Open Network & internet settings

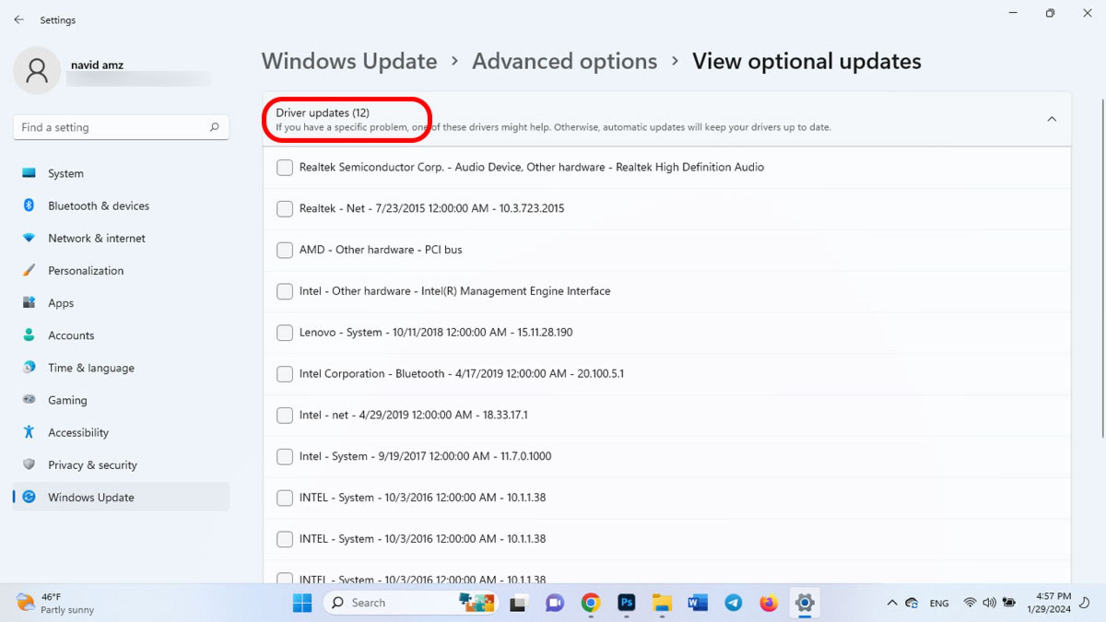coord(121,238)
